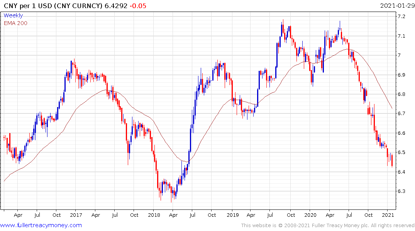The width and height of the screenshot is (415, 231).
Task: Click the 'Weekly' interval label
Action: 13,15
